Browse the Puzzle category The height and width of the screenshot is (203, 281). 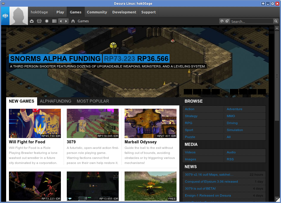[x=190, y=137]
